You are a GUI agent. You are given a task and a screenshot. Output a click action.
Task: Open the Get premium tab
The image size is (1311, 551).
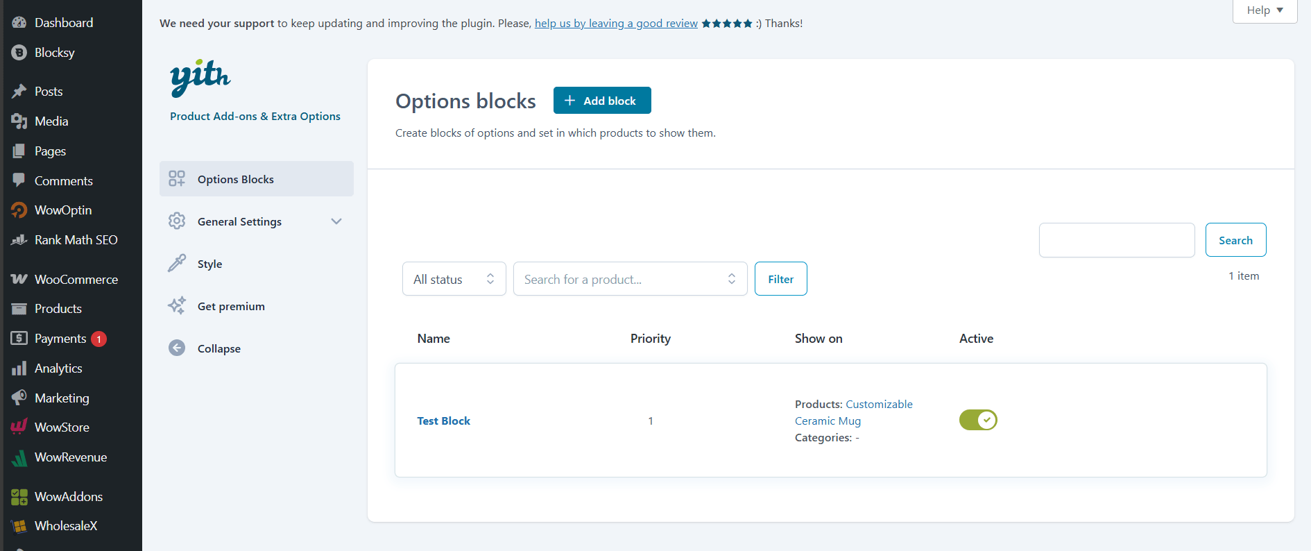[257, 306]
